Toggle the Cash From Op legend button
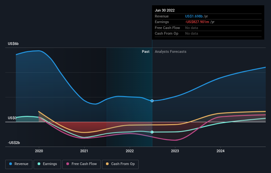The width and height of the screenshot is (271, 173). click(120, 164)
